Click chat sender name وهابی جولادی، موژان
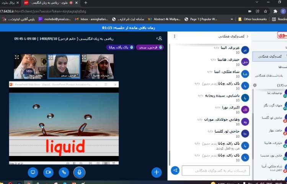287x184 pixels. click(222, 120)
